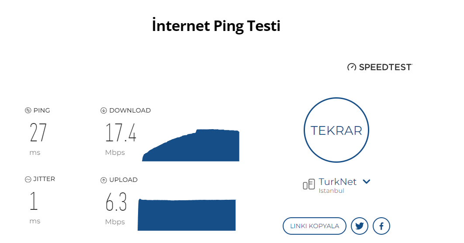This screenshot has width=464, height=243.
Task: Click the İnternet Ping Testi heading
Action: click(x=216, y=26)
